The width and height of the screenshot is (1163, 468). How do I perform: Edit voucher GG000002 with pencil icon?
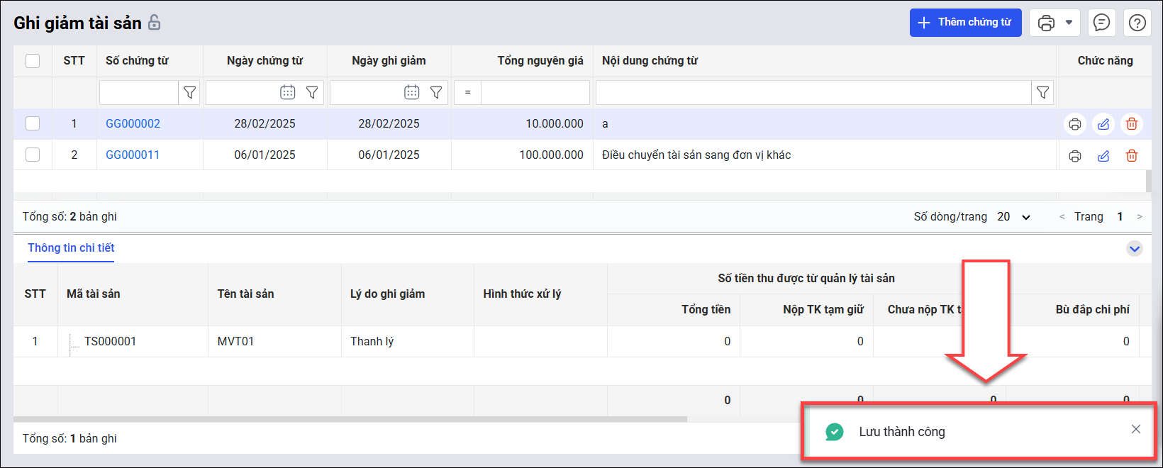[x=1103, y=124]
